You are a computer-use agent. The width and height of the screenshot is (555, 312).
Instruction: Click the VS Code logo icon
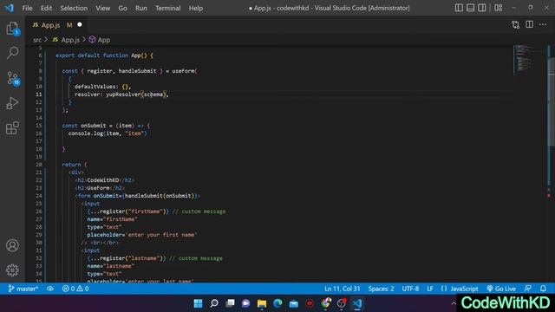(10, 8)
